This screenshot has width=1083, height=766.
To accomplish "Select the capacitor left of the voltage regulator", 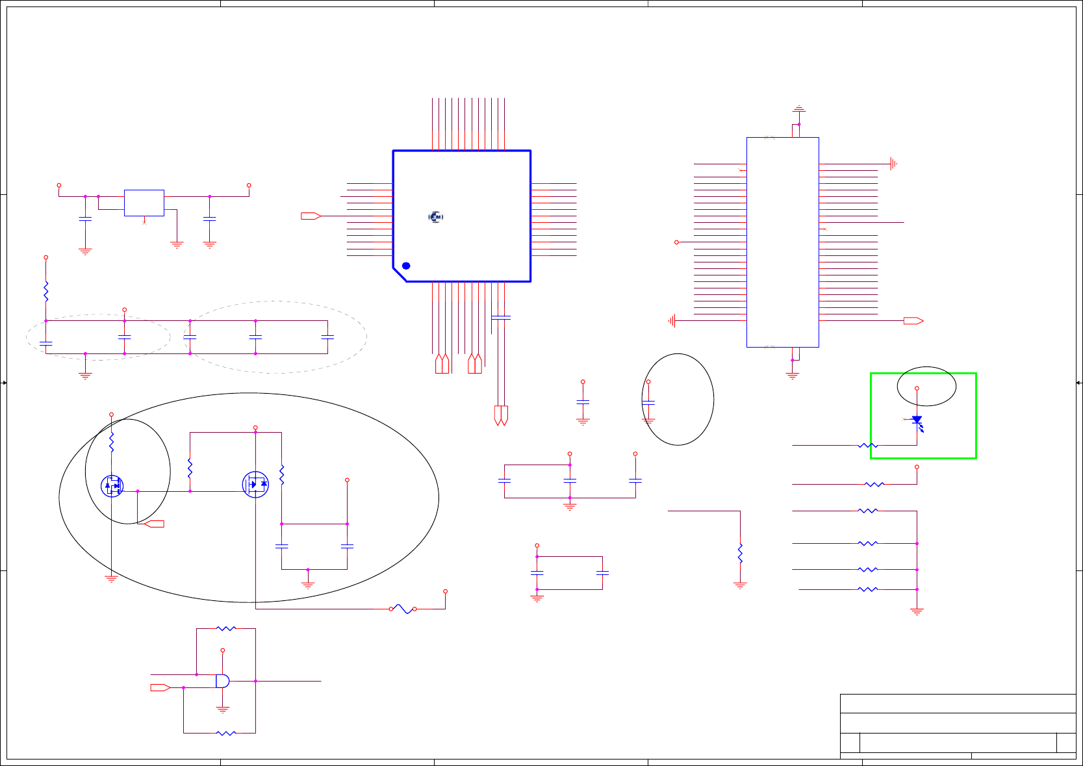I will (85, 219).
